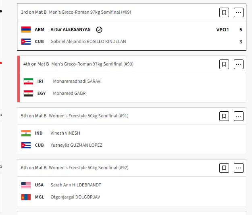Bookmark the Greco-Roman 97kg Semifinal #89 match
252x215 pixels.
pos(224,12)
